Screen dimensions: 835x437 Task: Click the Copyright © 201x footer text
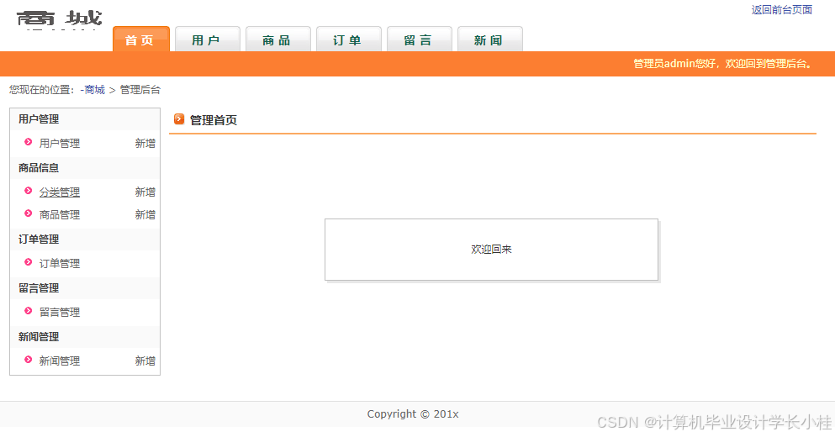coord(413,414)
